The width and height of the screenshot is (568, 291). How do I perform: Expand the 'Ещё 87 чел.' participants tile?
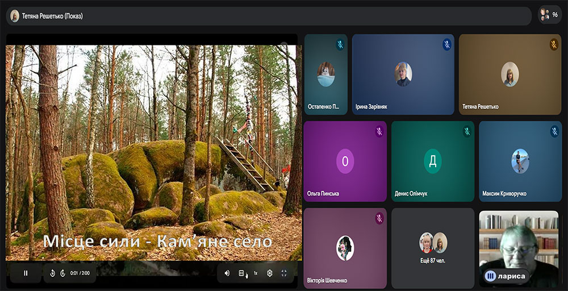432,248
